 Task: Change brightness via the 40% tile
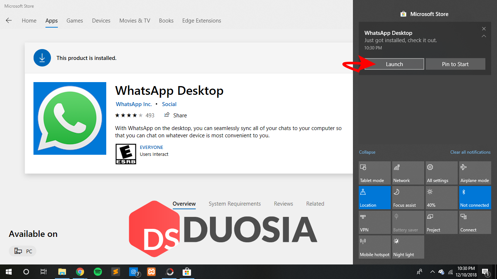(x=442, y=198)
